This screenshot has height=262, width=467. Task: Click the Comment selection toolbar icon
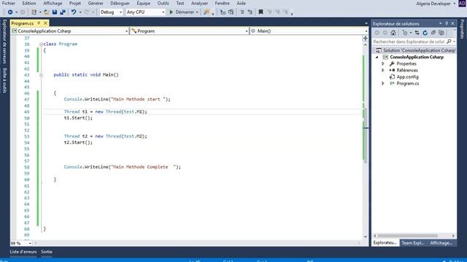242,12
